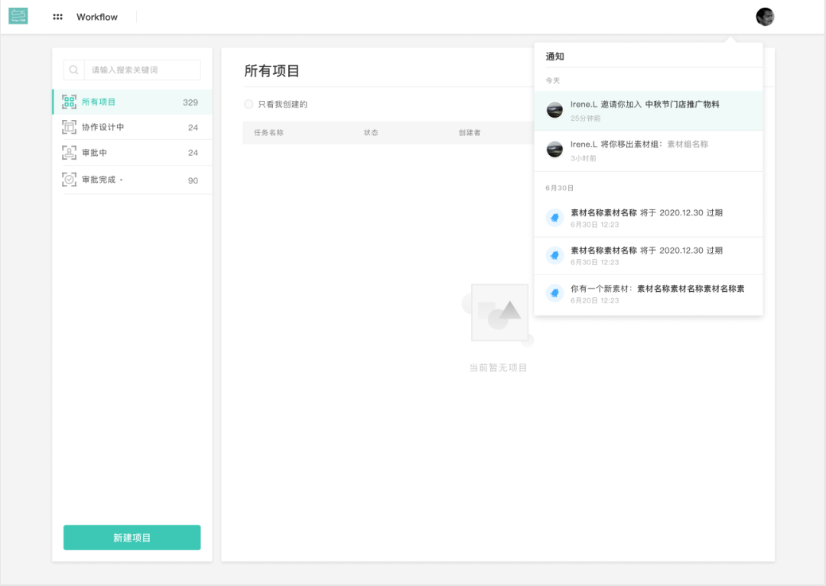Click the 6月20日 12:23 timestamp
This screenshot has height=586, width=826.
pyautogui.click(x=595, y=300)
